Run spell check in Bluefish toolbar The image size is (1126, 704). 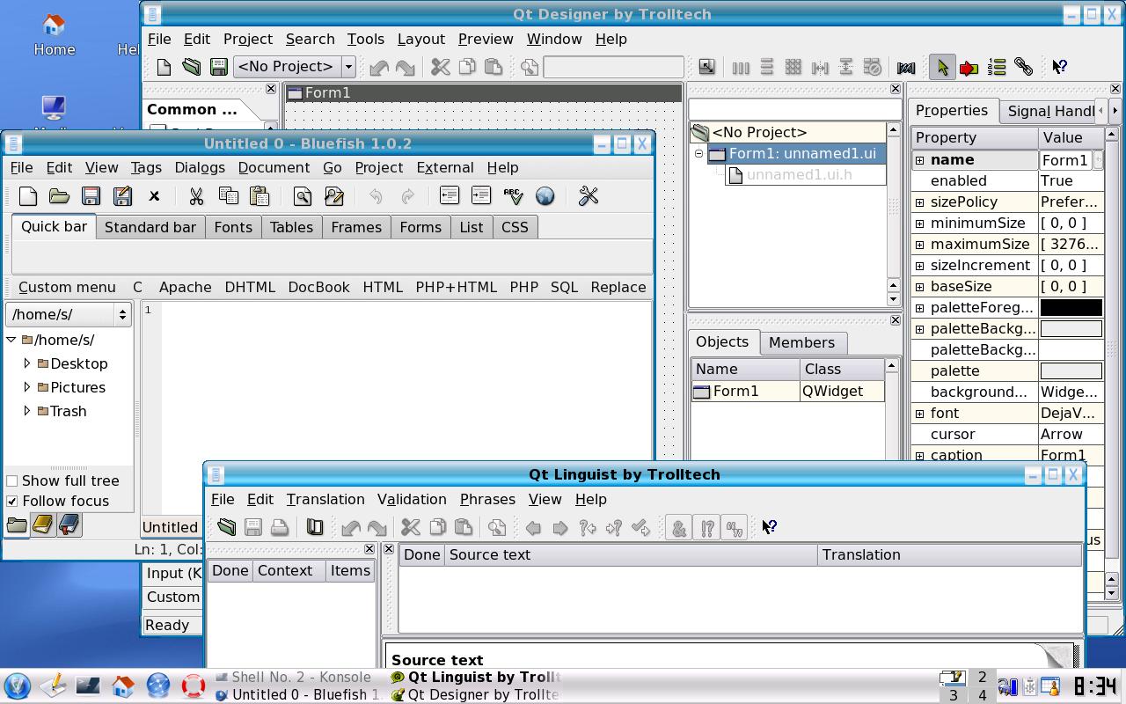tap(513, 196)
